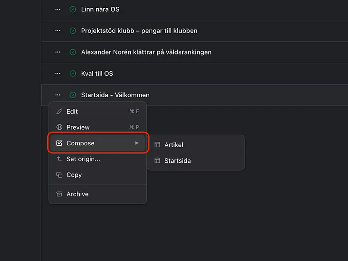The width and height of the screenshot is (348, 261).
Task: Click green status check for Kval till OS
Action: point(73,73)
